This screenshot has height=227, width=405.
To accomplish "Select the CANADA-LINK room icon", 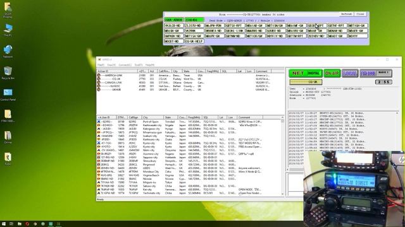I will (x=99, y=83).
